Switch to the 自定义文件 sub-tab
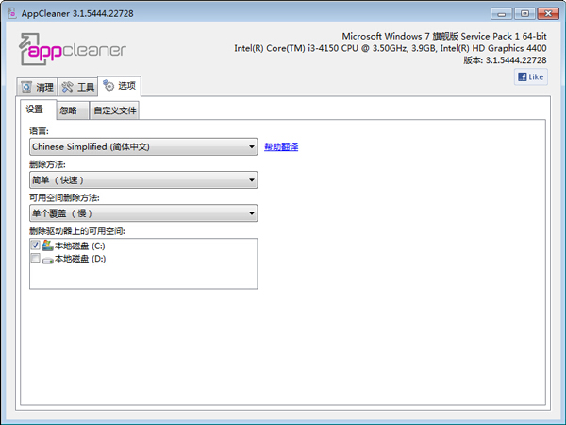This screenshot has width=566, height=425. 114,110
